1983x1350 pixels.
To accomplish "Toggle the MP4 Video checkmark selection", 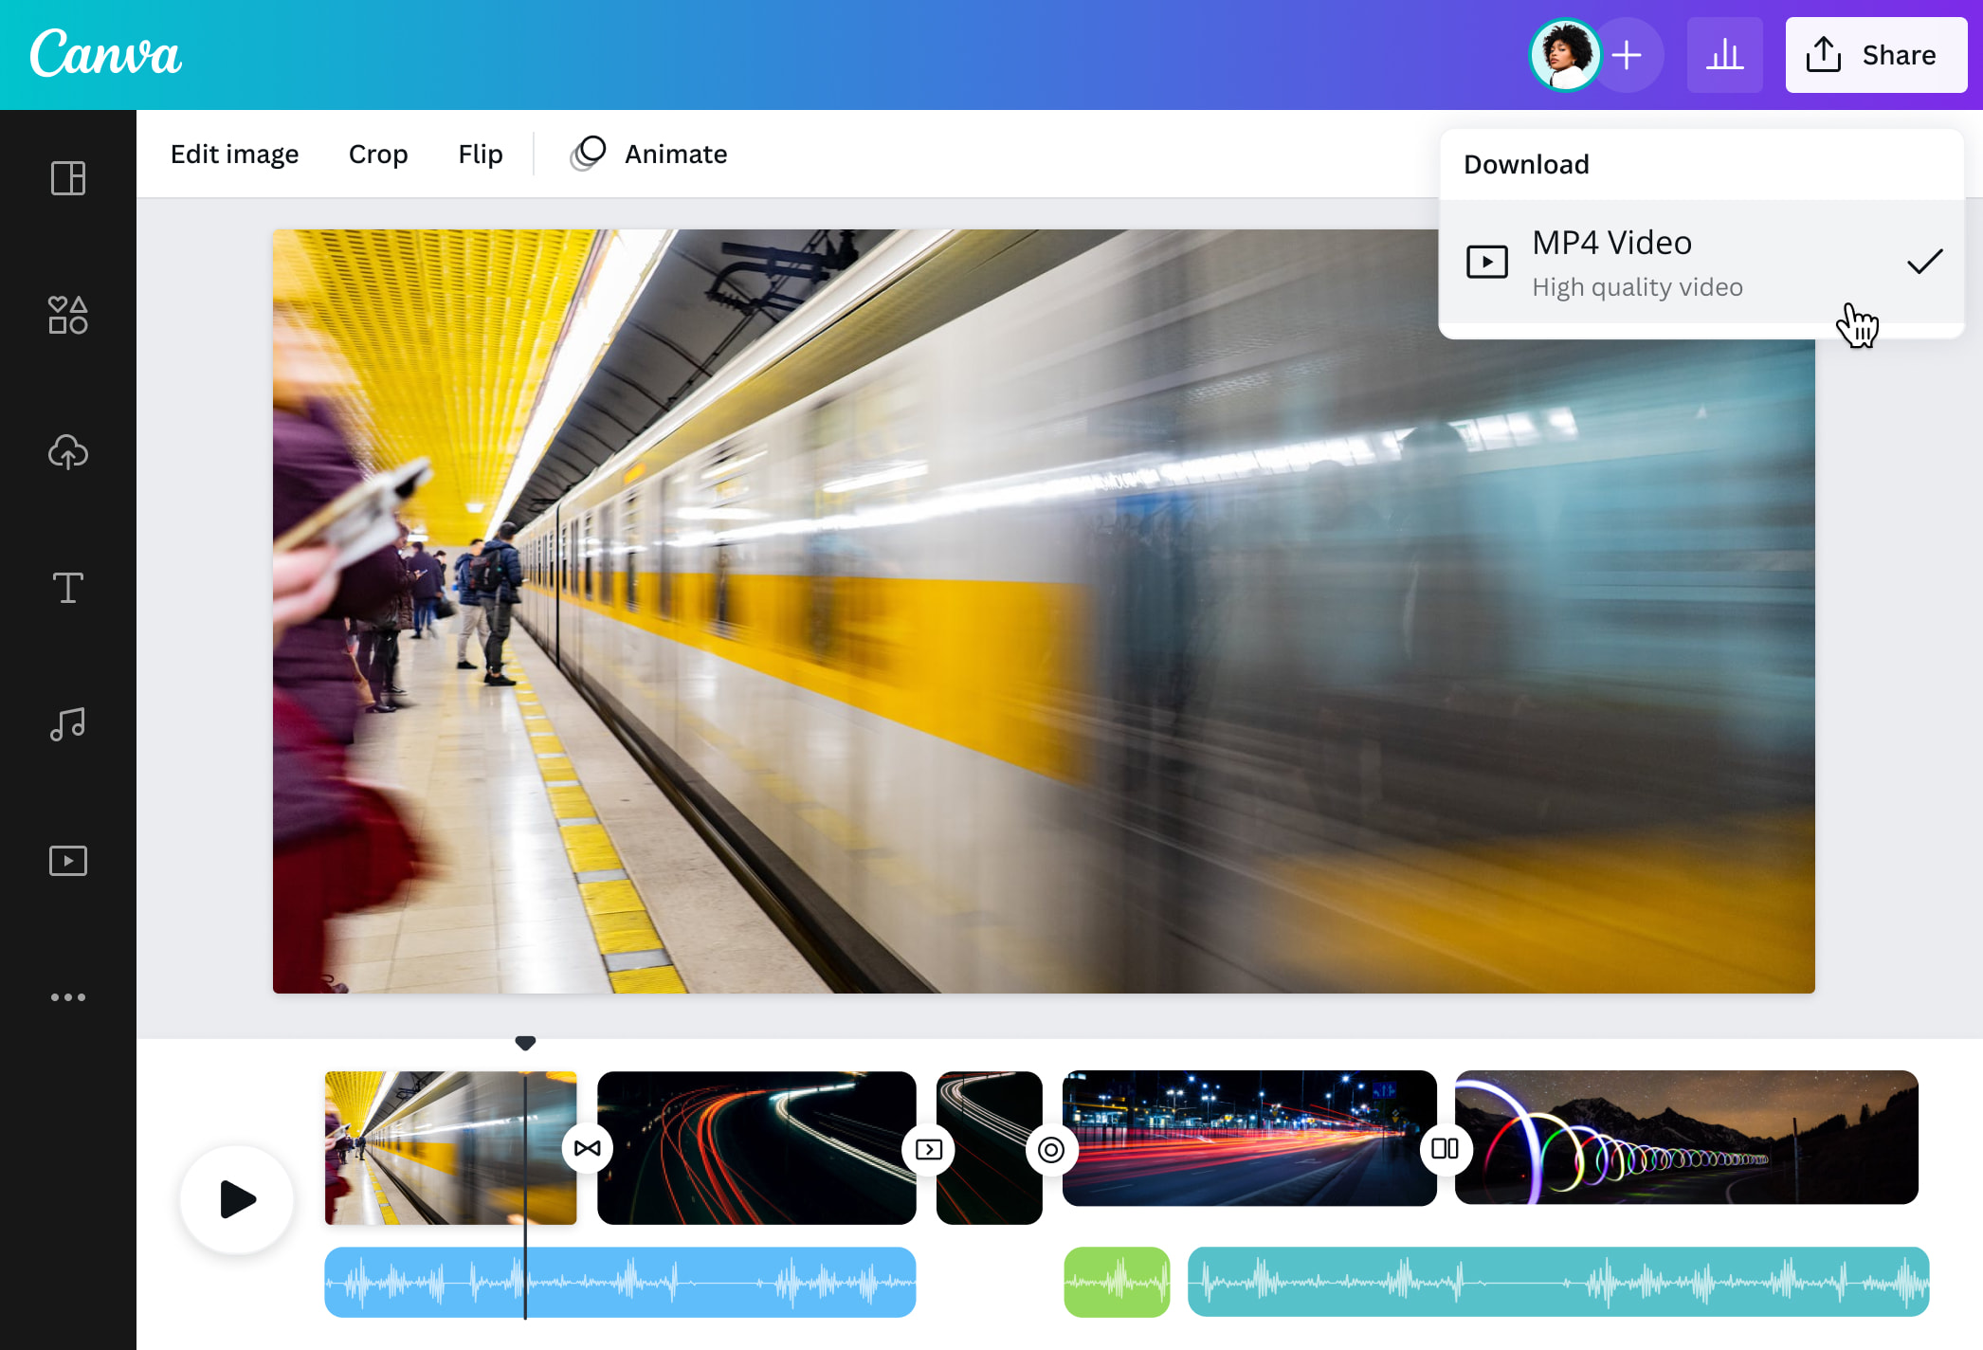I will [1925, 261].
